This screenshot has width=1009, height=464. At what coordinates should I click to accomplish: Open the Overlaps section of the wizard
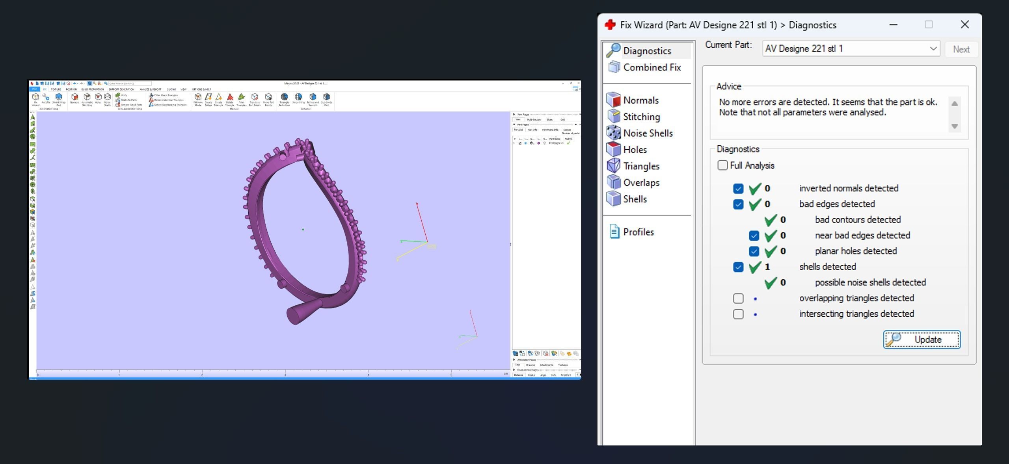pos(641,183)
